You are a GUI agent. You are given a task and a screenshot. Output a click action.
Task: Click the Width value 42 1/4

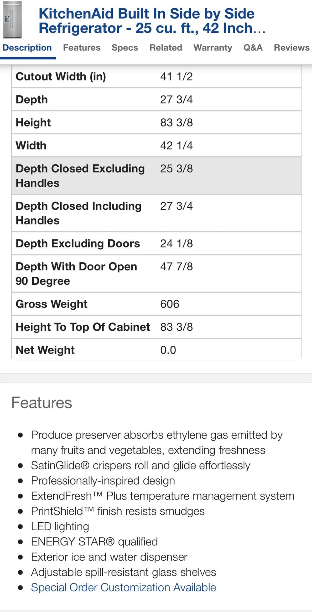coord(176,145)
